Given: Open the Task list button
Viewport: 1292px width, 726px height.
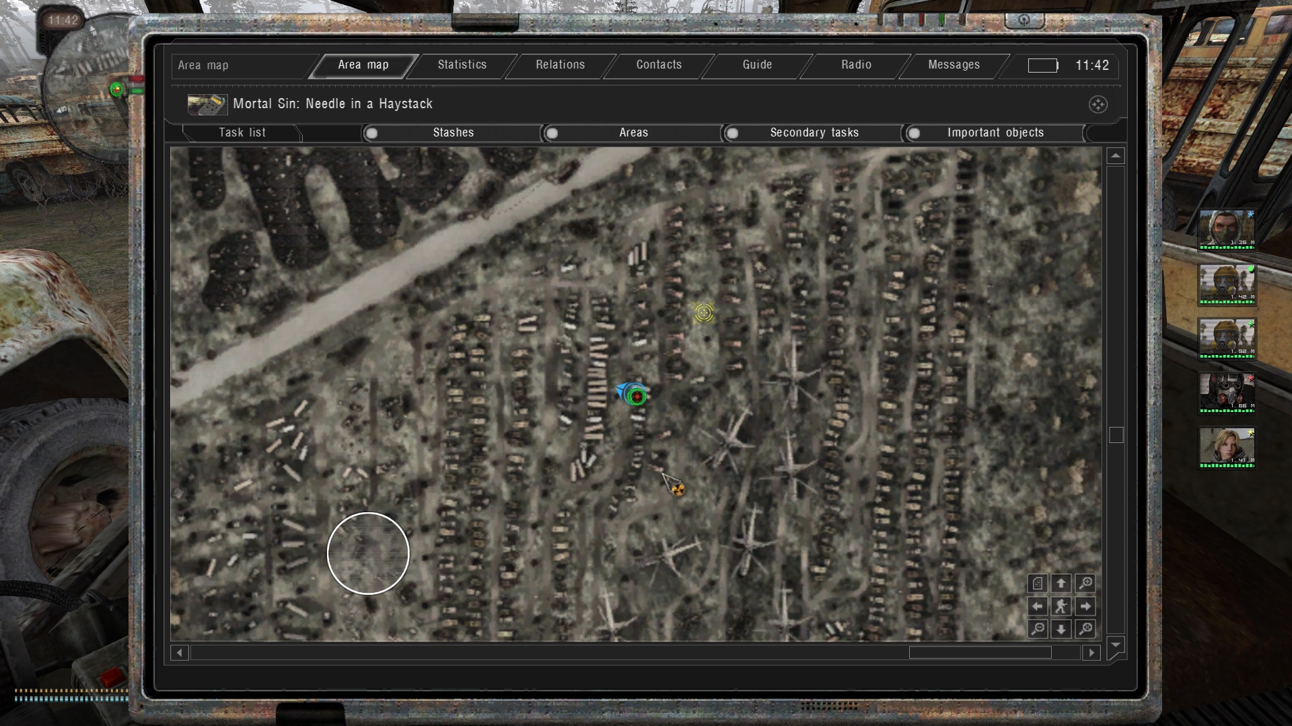Looking at the screenshot, I should click(x=242, y=133).
